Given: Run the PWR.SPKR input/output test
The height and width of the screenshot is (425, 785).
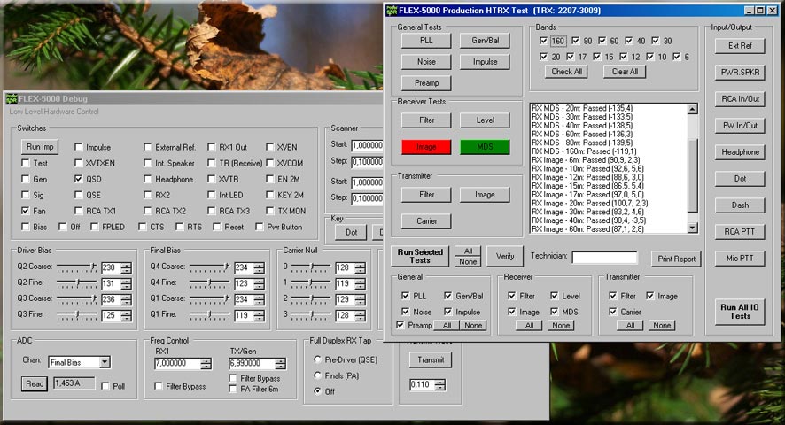Looking at the screenshot, I should [x=740, y=72].
